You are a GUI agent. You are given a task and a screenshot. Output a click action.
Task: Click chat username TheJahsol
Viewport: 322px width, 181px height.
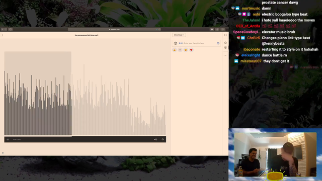[251, 20]
